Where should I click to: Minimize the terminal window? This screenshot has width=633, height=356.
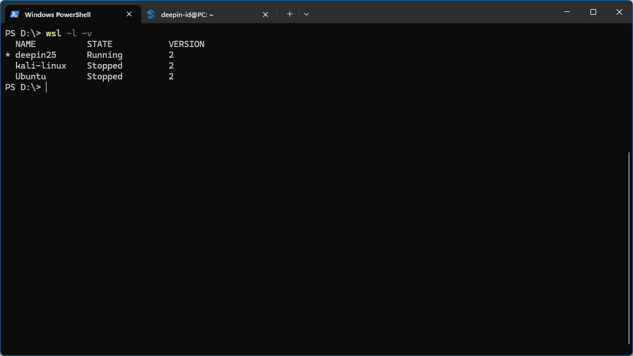click(x=567, y=12)
